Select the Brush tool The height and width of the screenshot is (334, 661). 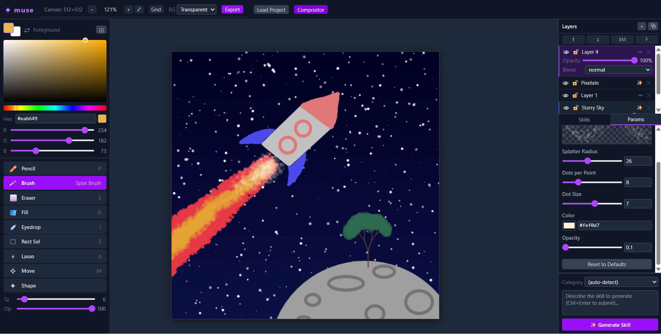pyautogui.click(x=55, y=183)
